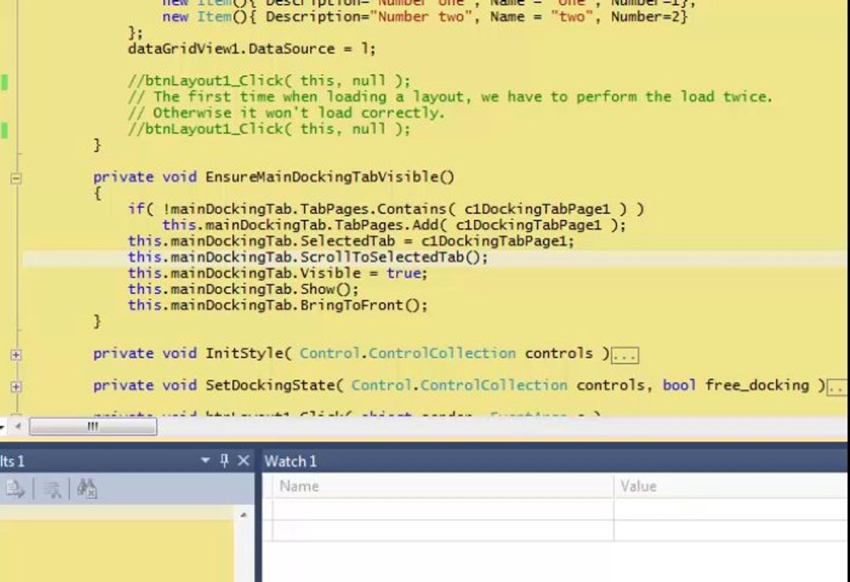Click the first empty Name cell in Watch 1
The width and height of the screenshot is (850, 582).
pos(443,508)
